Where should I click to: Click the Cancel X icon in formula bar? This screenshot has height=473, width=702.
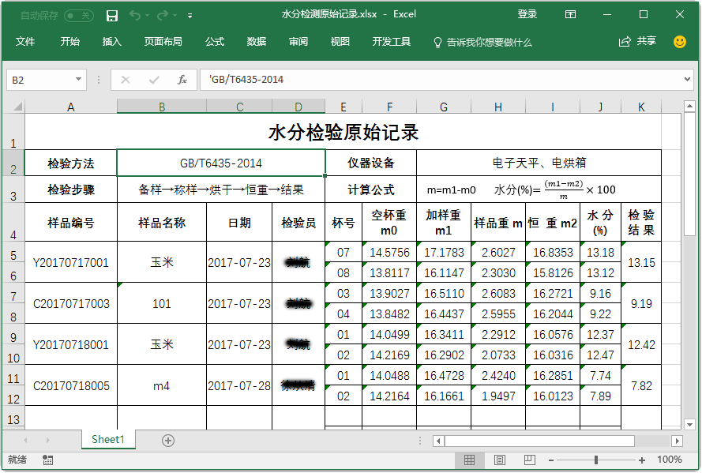point(126,80)
